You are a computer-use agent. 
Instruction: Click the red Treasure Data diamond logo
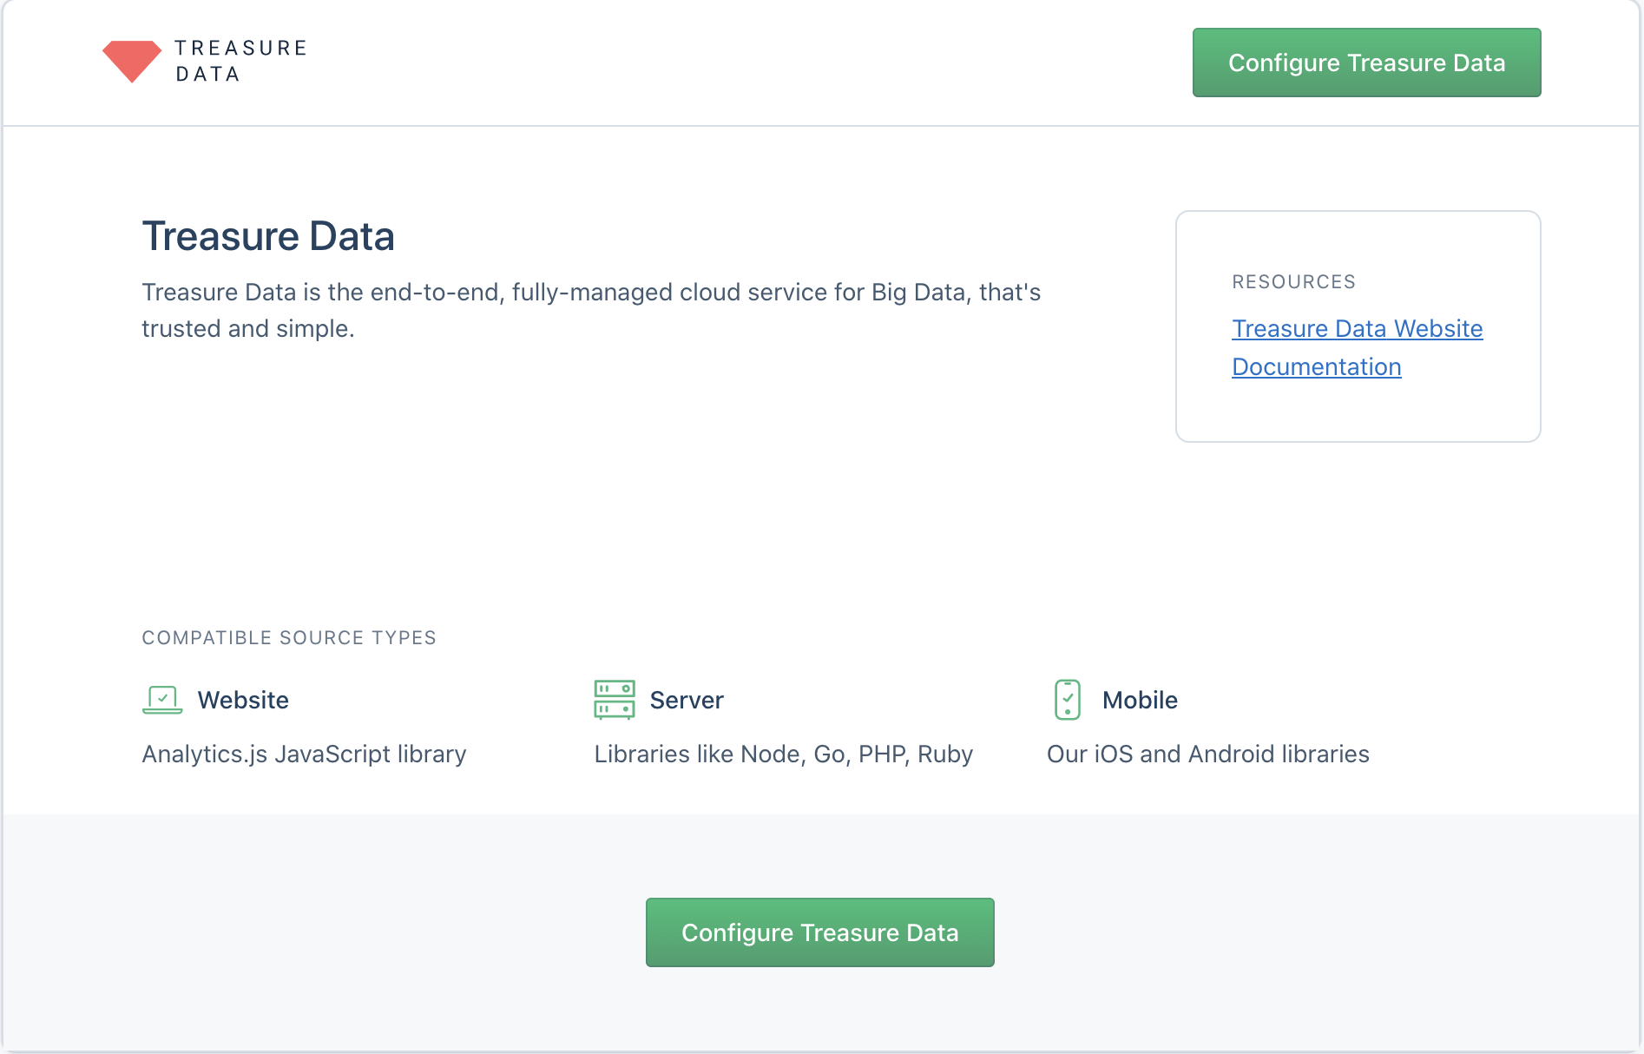click(132, 61)
